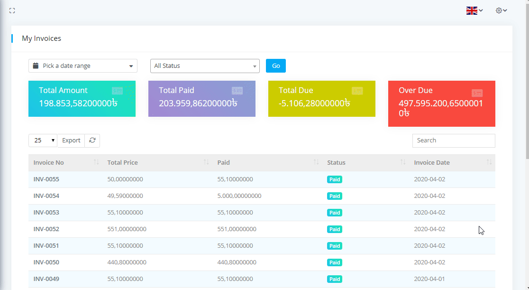Viewport: 529px width, 290px height.
Task: Open invoice INV-0055
Action: (x=46, y=179)
